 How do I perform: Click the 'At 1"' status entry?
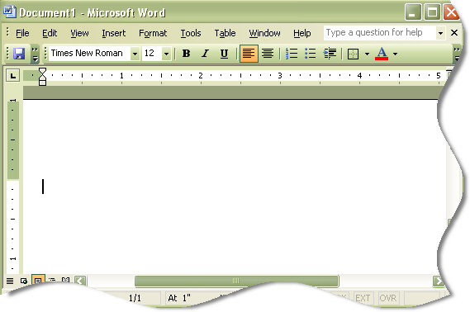coord(179,298)
